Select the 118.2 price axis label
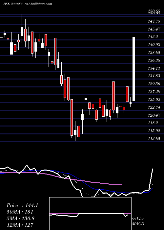Screen dimensions: 164x230 click(x=153, y=123)
